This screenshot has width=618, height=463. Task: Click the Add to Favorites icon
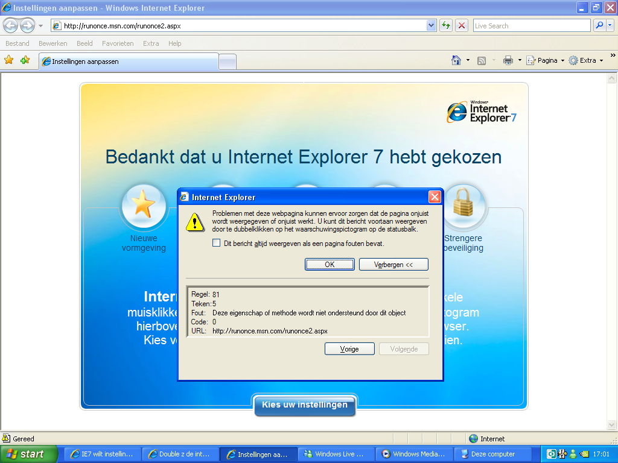25,60
